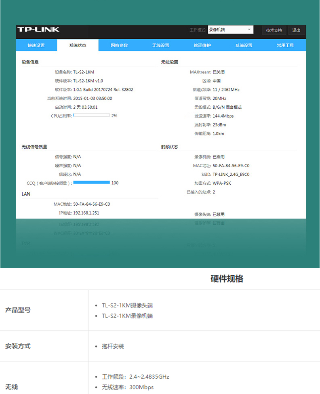Click 录像机端 status 已启用
The image size is (320, 394).
tap(219, 157)
